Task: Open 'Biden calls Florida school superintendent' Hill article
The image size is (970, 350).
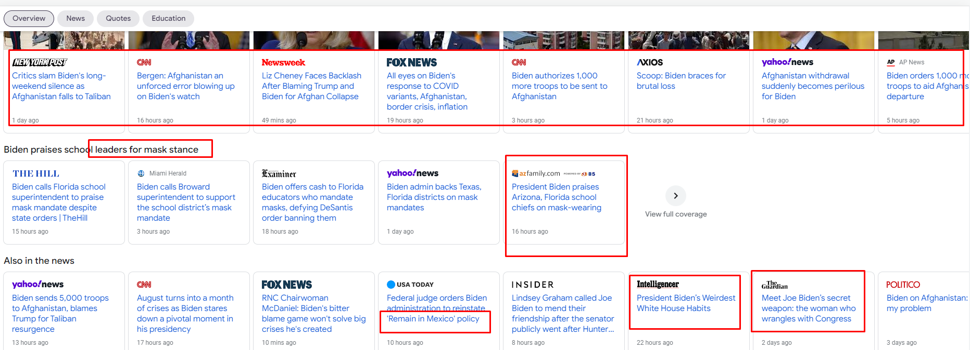Action: (x=59, y=203)
